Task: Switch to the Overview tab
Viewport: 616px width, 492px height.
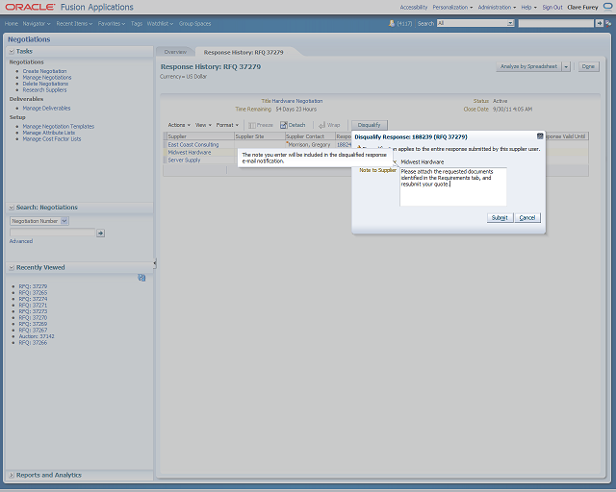Action: coord(175,52)
